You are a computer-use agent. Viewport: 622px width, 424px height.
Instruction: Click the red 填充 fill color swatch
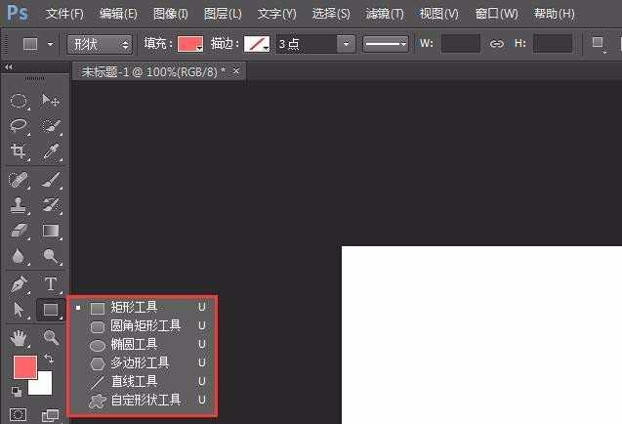click(x=189, y=45)
